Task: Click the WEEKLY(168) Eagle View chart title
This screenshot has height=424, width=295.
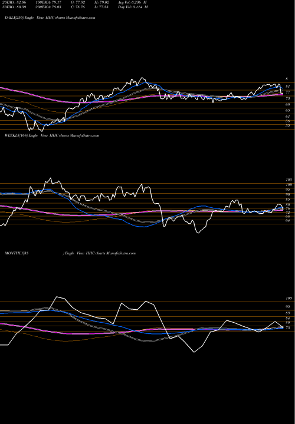Action: [x=52, y=135]
